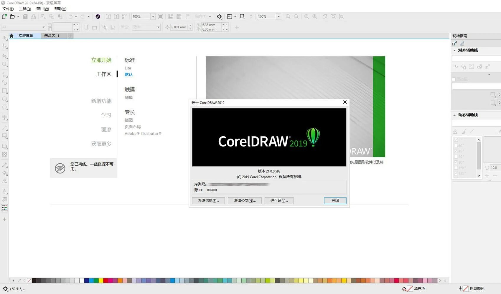The image size is (501, 294).
Task: Toggle the 30° dynamic guide checkbox
Action: pos(456,145)
